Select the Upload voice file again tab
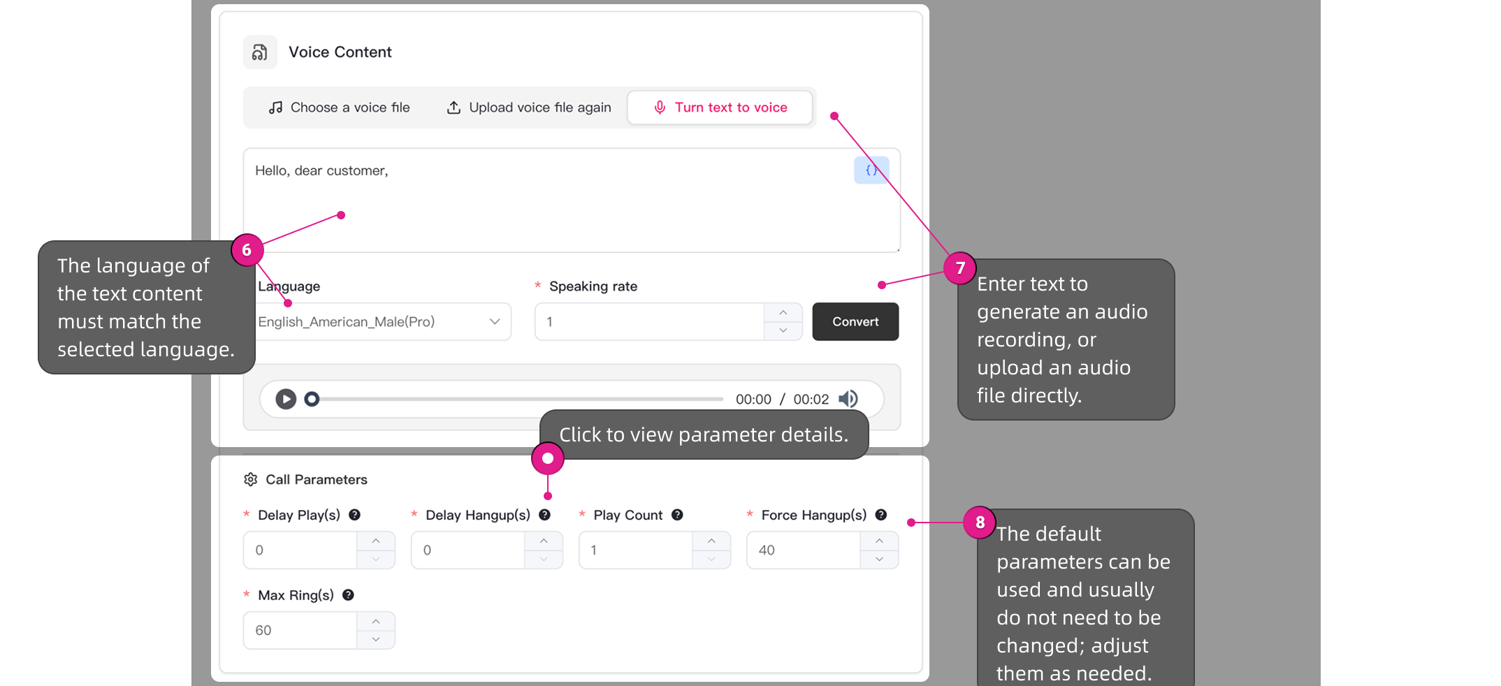1501x686 pixels. (x=529, y=108)
